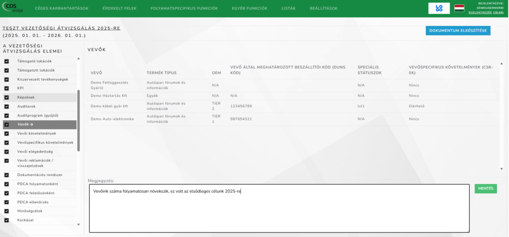Select Vevői reklamációk / visszajelzések item
The image size is (509, 237).
pos(35,163)
